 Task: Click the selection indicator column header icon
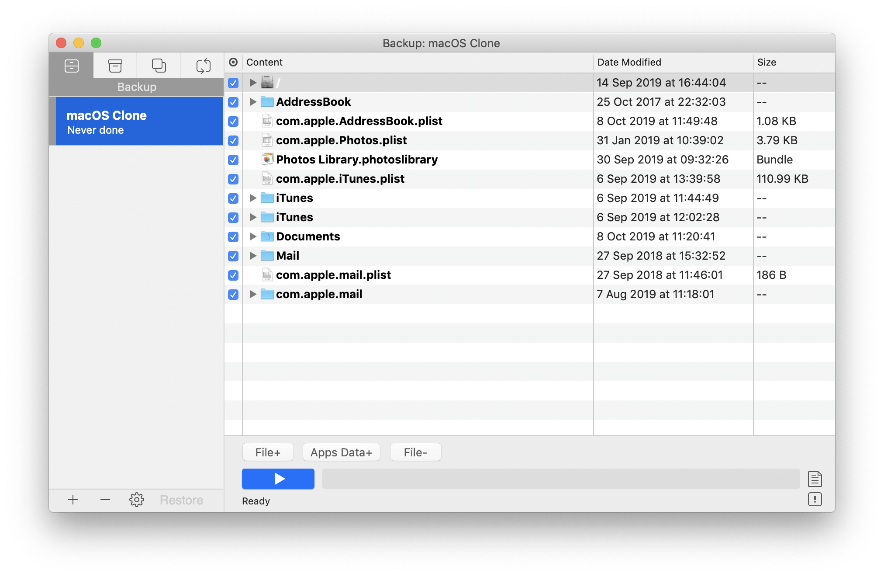click(x=233, y=62)
